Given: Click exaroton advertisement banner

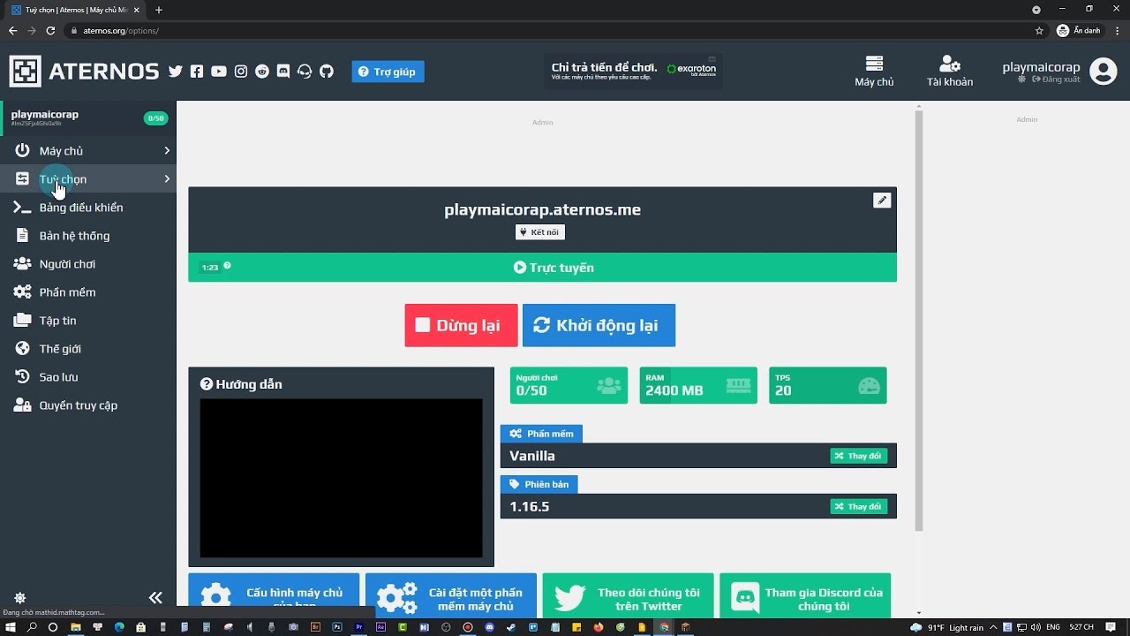Looking at the screenshot, I should 634,72.
